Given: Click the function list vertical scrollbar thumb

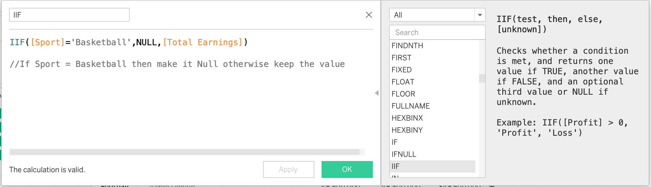Looking at the screenshot, I should (482, 78).
